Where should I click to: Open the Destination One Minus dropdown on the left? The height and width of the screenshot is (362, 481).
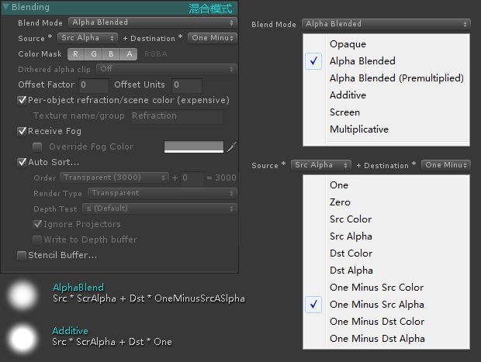(x=213, y=38)
